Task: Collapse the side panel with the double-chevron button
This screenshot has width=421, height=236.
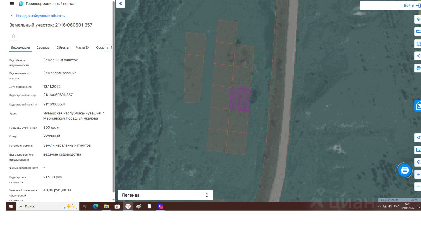Action: pyautogui.click(x=120, y=4)
